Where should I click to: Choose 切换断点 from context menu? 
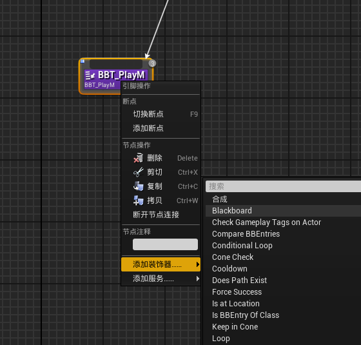161,114
